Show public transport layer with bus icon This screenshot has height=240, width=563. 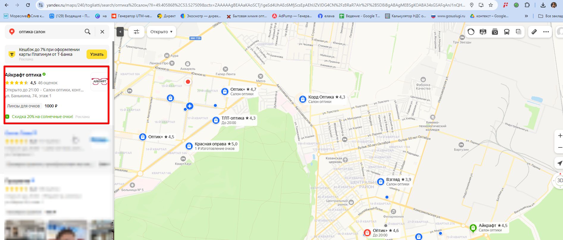(x=507, y=32)
